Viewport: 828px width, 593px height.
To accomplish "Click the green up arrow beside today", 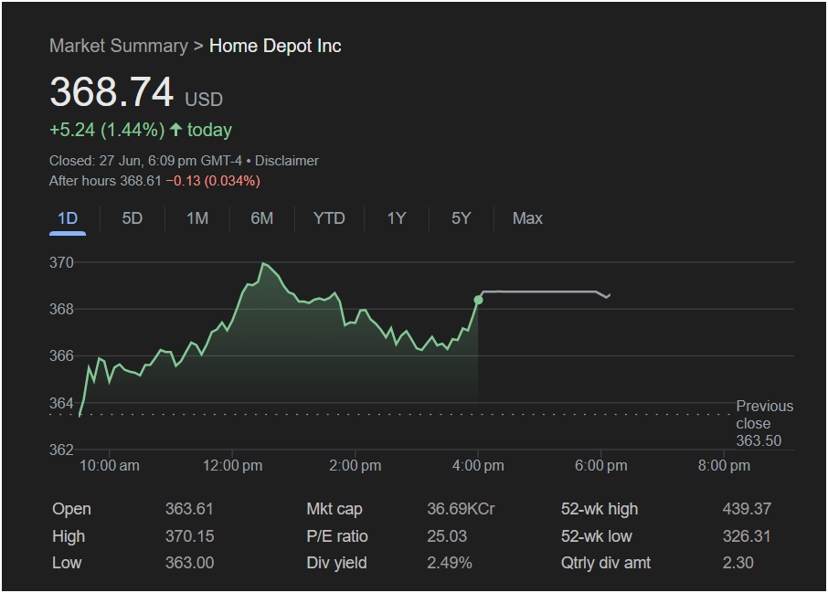I will (x=175, y=130).
